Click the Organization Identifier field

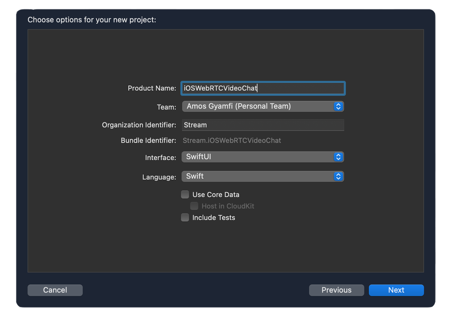coord(262,125)
